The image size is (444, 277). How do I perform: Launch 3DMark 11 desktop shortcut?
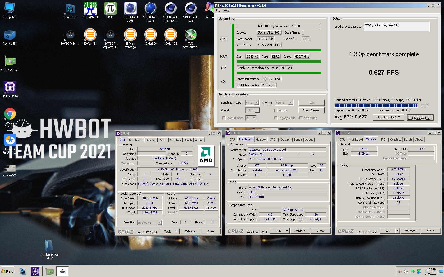[90, 37]
